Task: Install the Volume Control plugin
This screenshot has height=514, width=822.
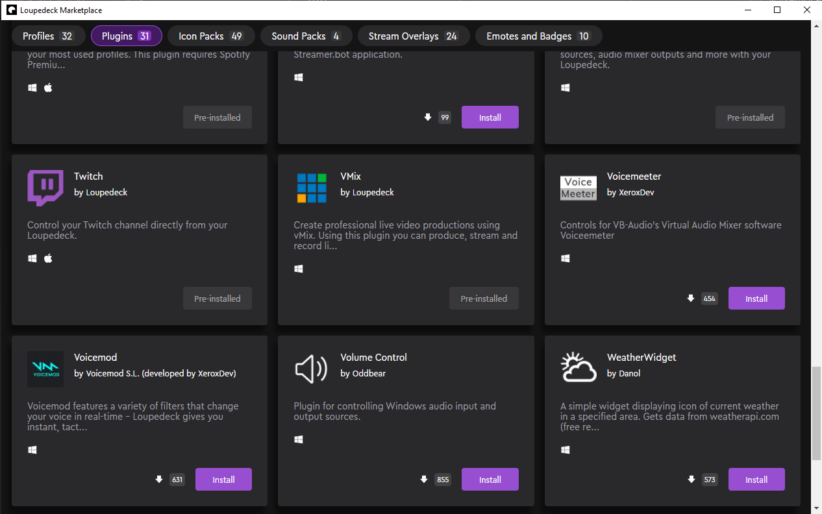Action: (490, 480)
